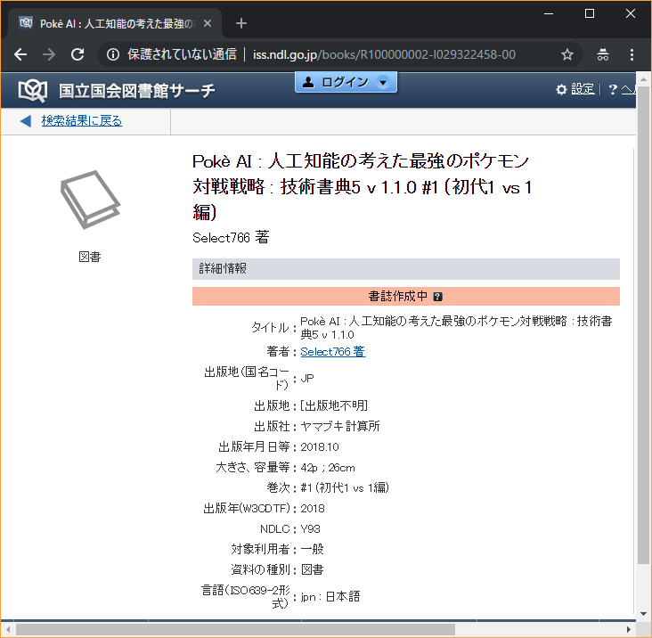Click the scroll down arrow
The width and height of the screenshot is (652, 638).
[643, 614]
